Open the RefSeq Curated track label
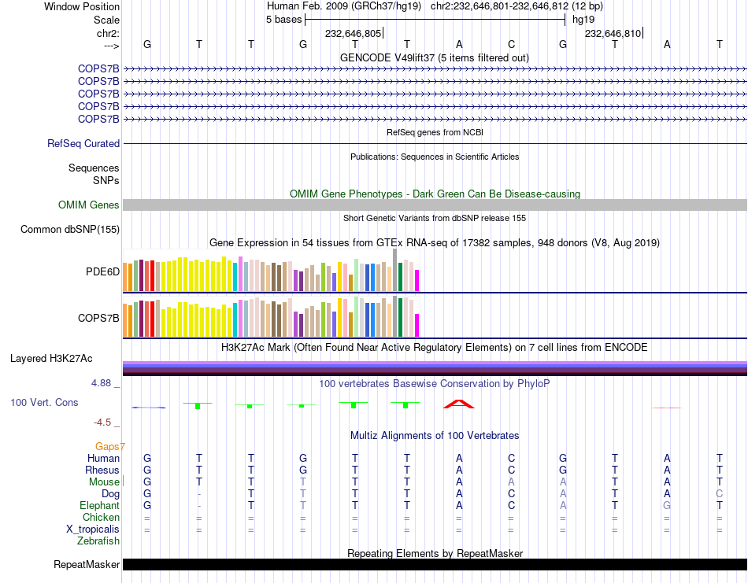This screenshot has height=583, width=748. pyautogui.click(x=83, y=144)
